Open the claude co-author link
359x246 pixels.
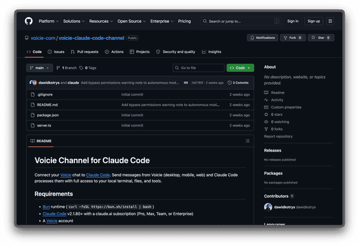[73, 82]
